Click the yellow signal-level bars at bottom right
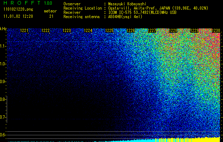This screenshot has height=142, width=223. click(x=188, y=140)
